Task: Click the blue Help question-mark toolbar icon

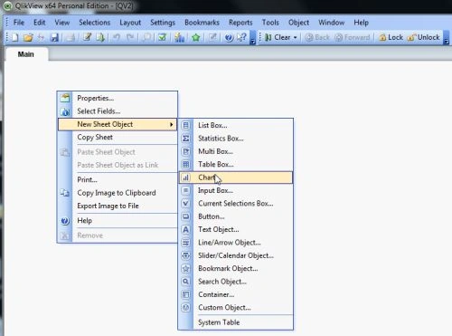Action: coord(229,37)
